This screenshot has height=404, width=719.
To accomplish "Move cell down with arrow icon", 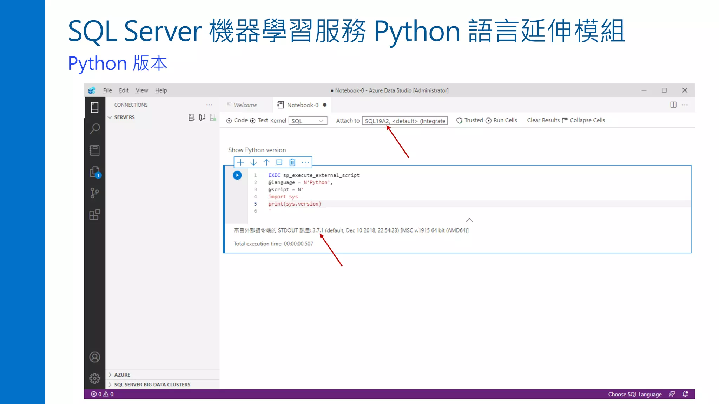I will coord(253,162).
